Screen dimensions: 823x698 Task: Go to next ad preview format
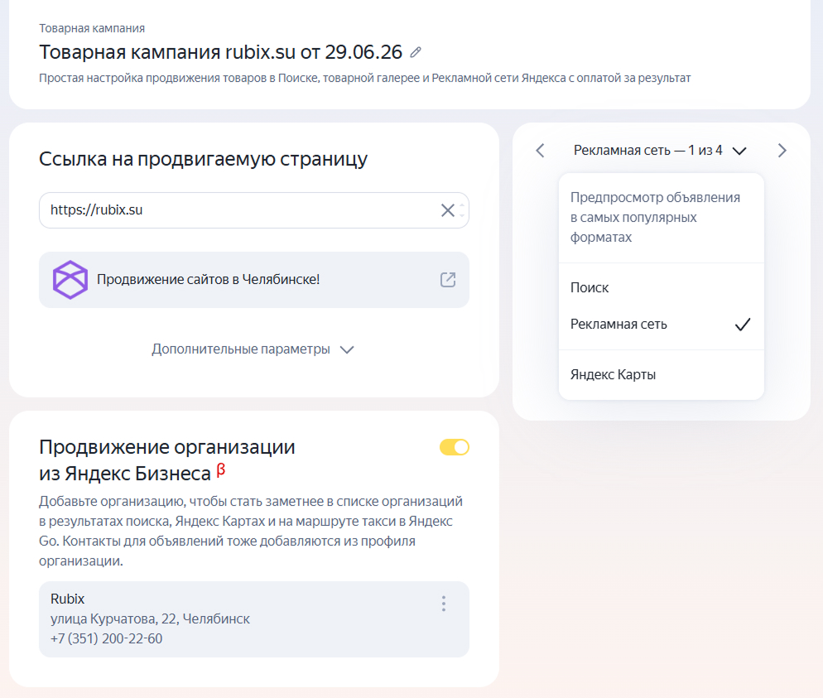[782, 151]
